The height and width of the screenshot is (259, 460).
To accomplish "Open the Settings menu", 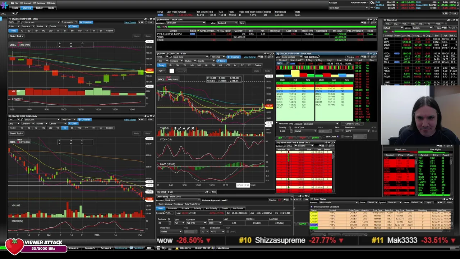I will tap(40, 3).
